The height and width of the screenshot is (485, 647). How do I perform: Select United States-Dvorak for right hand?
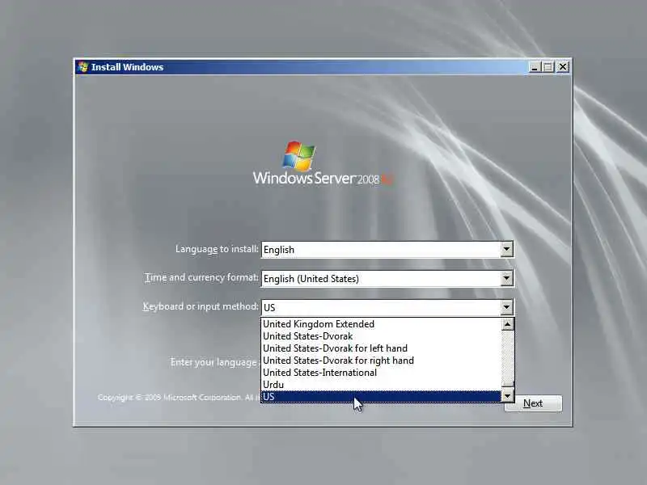(x=381, y=361)
